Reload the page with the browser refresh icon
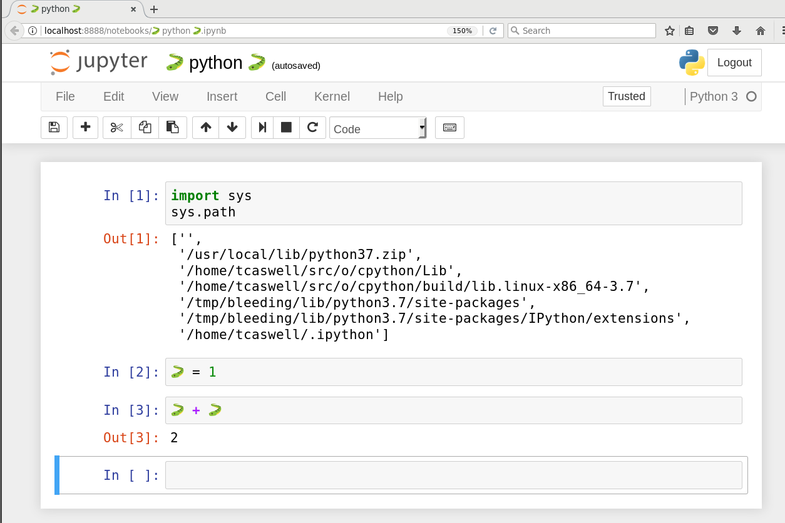 pyautogui.click(x=493, y=31)
